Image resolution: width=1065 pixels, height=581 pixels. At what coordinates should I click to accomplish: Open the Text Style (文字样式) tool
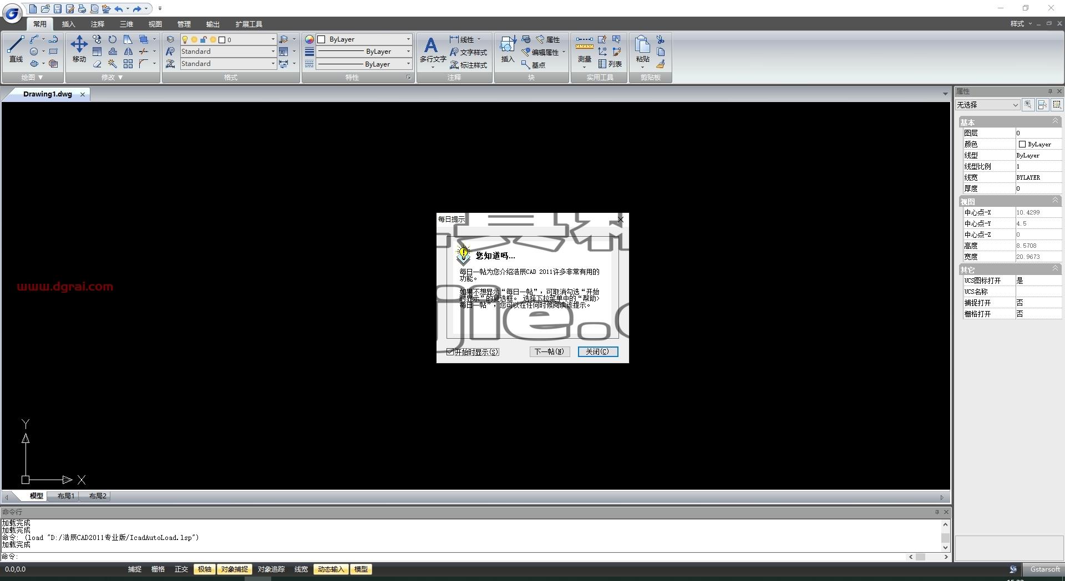[469, 52]
